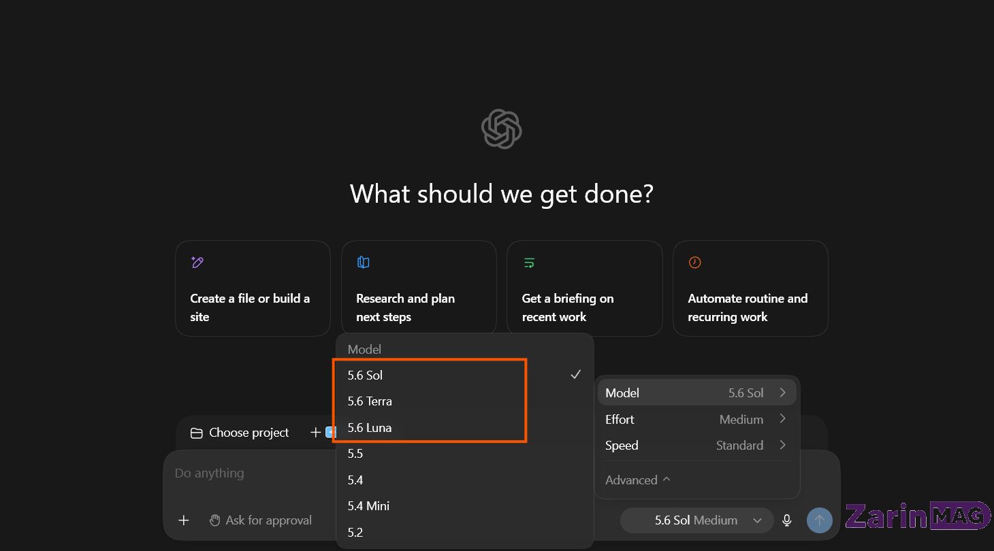Click the microphone dictation icon
Viewport: 994px width, 551px height.
click(x=787, y=520)
